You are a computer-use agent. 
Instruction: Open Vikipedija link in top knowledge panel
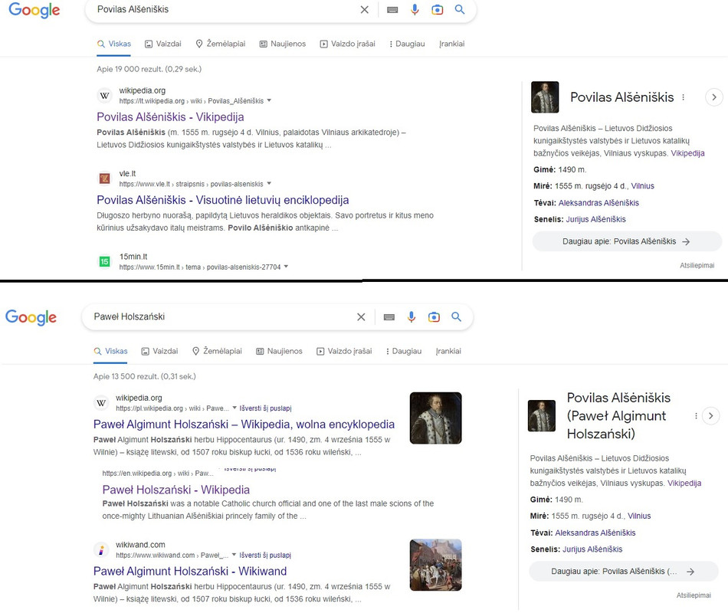click(x=687, y=153)
